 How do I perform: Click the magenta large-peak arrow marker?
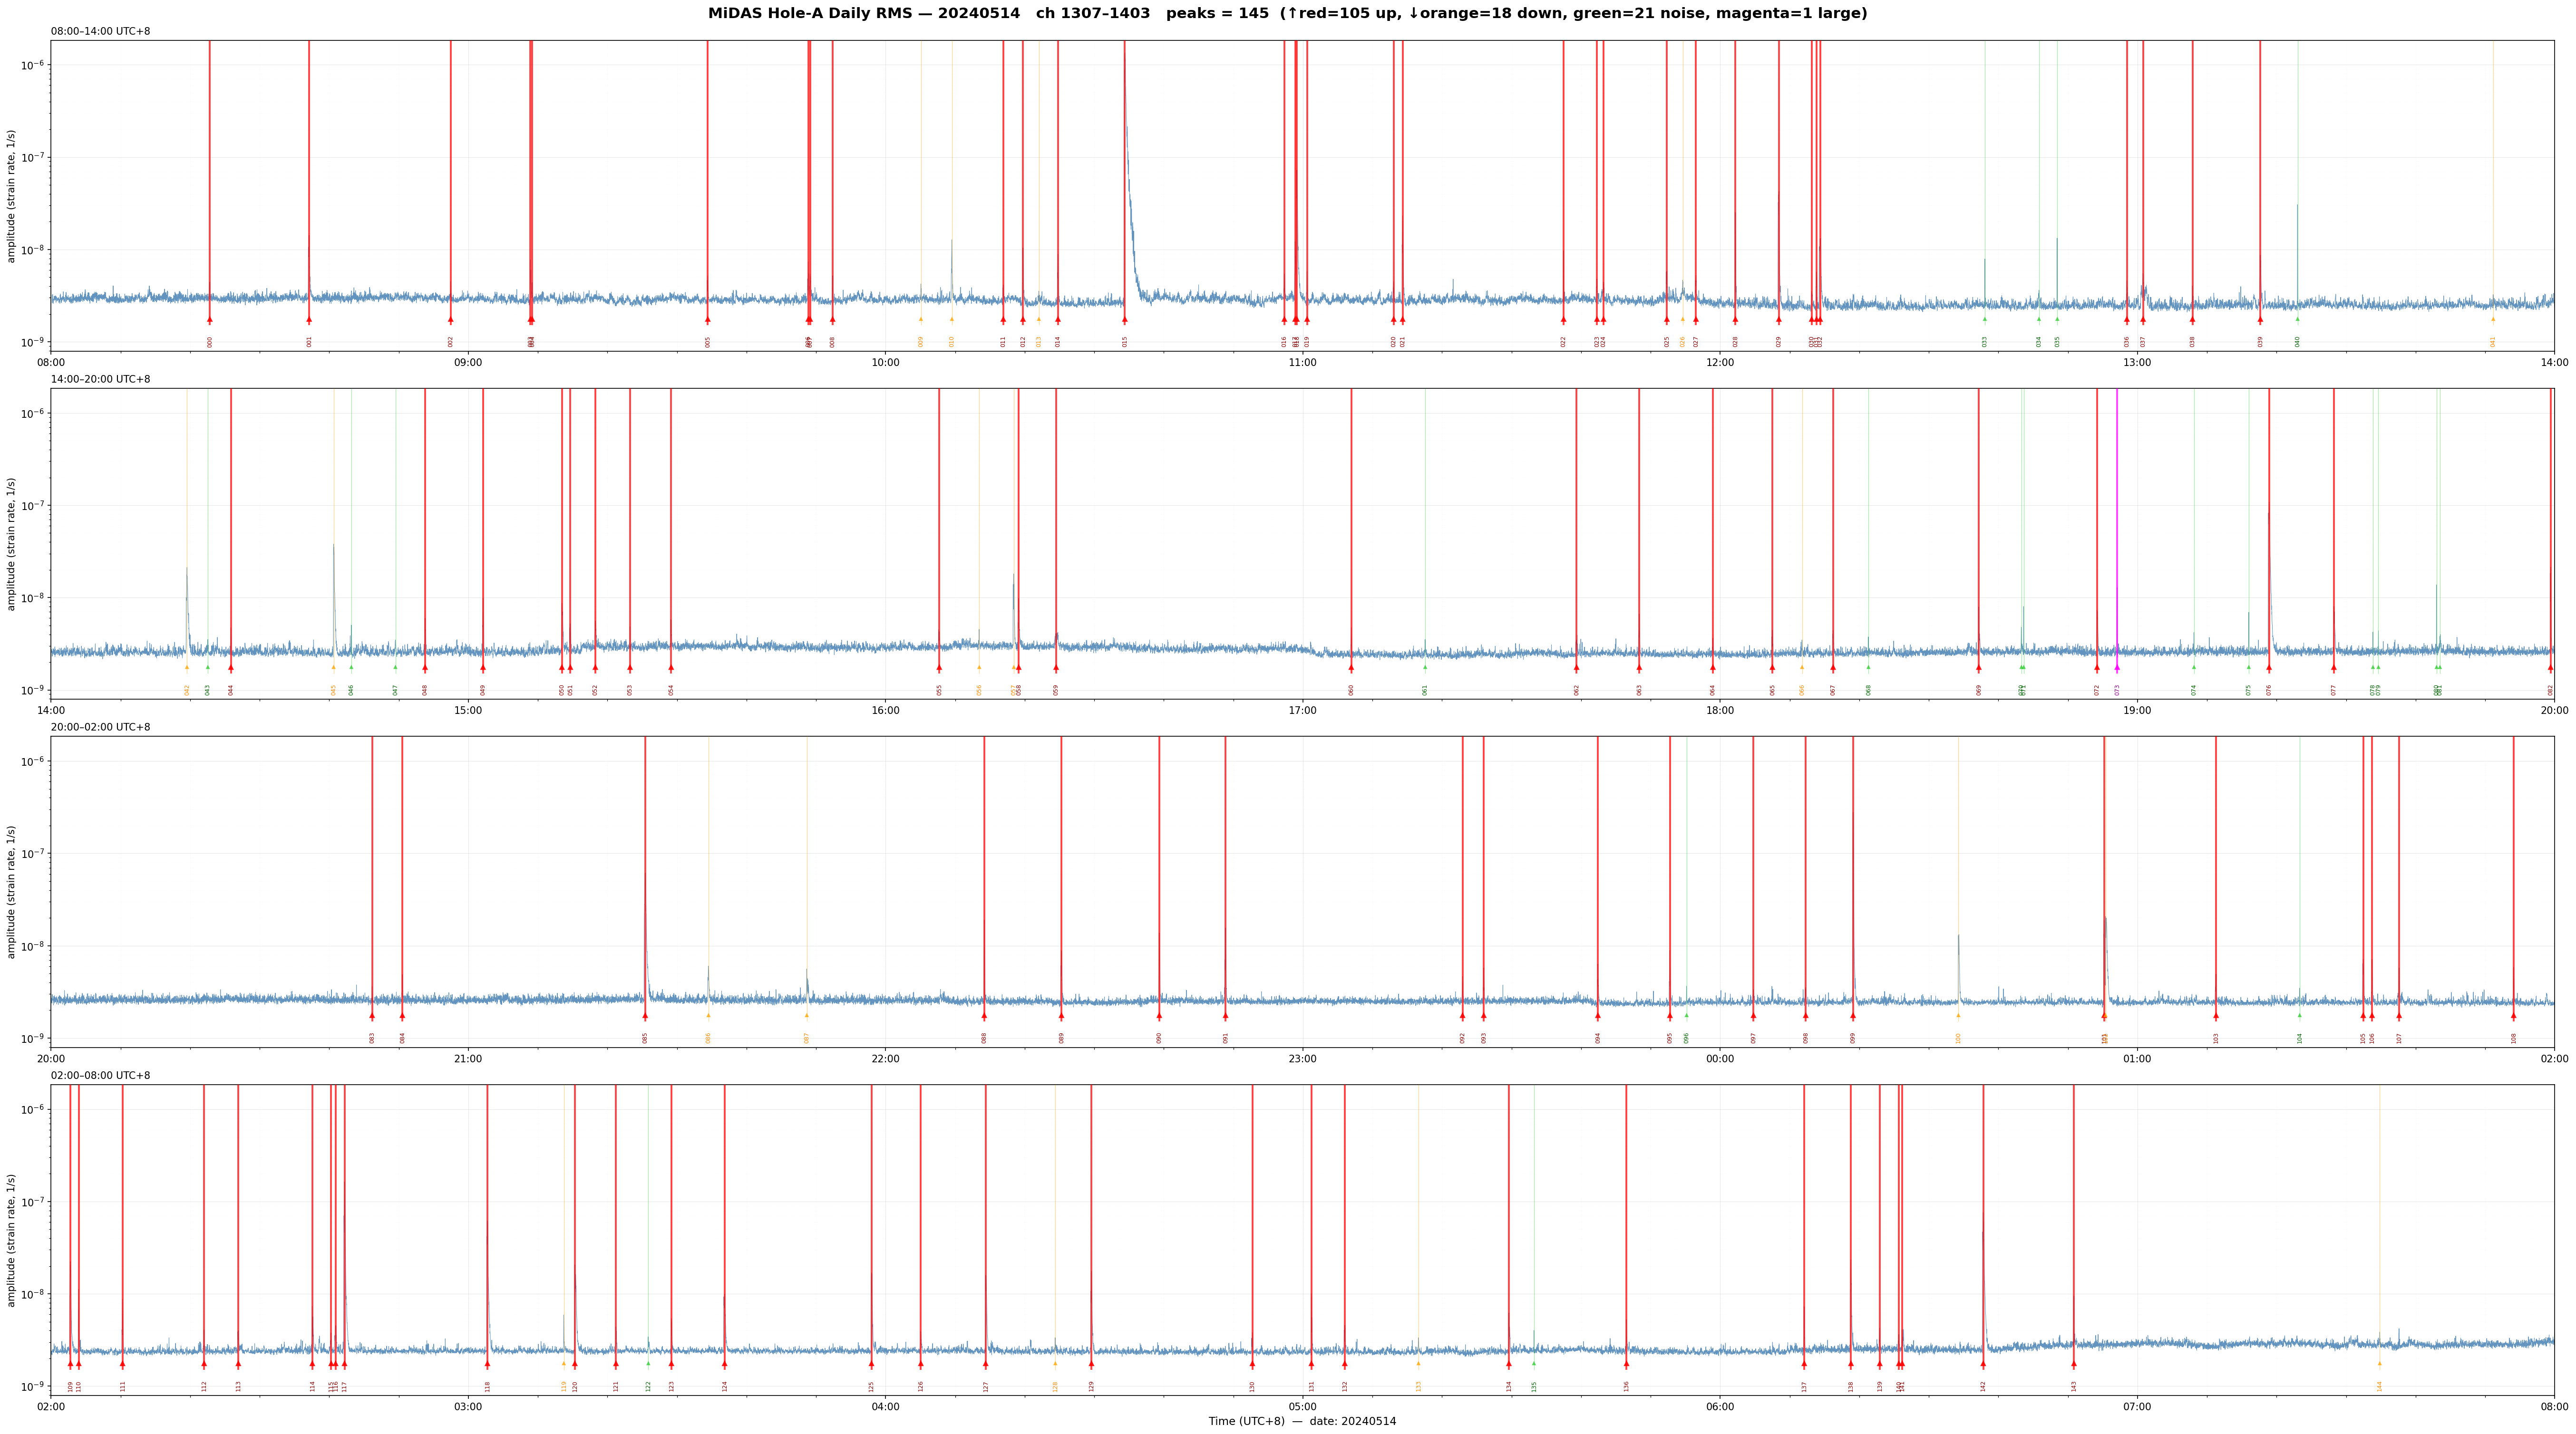2117,667
